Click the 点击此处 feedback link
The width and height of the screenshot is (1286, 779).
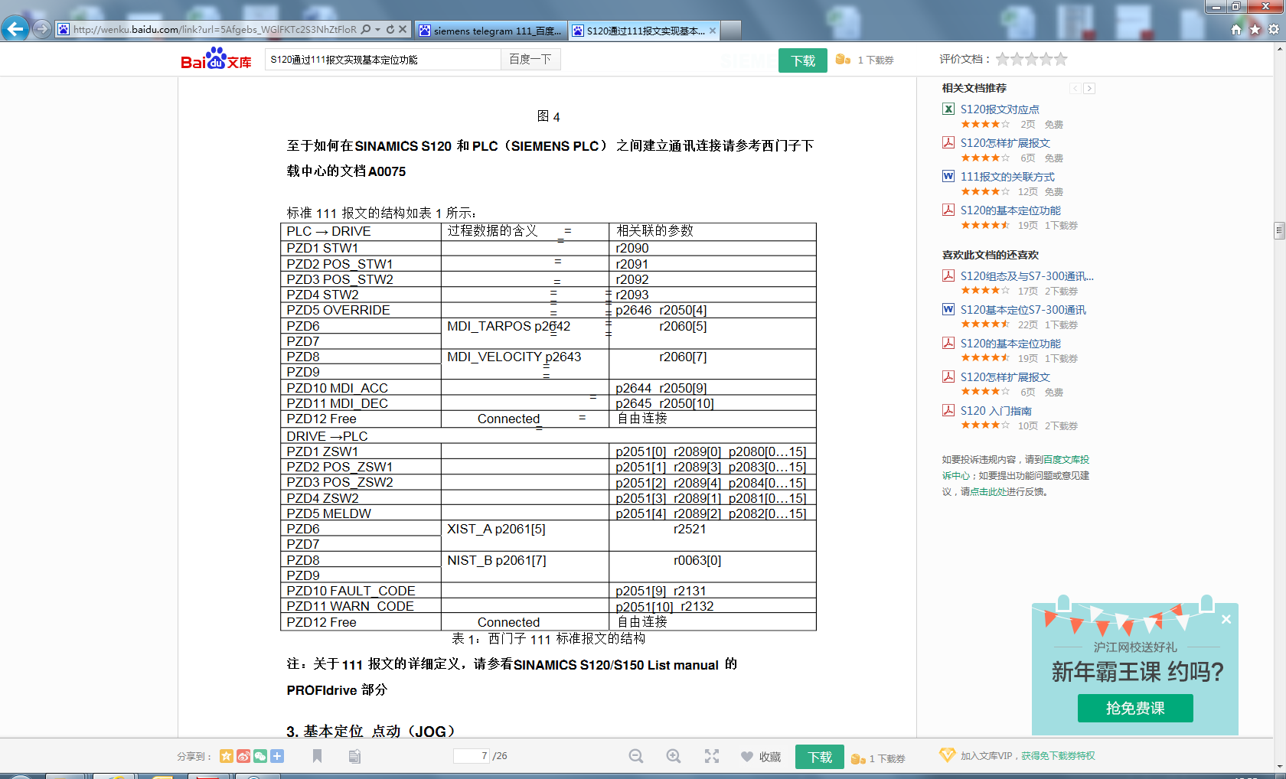[989, 492]
